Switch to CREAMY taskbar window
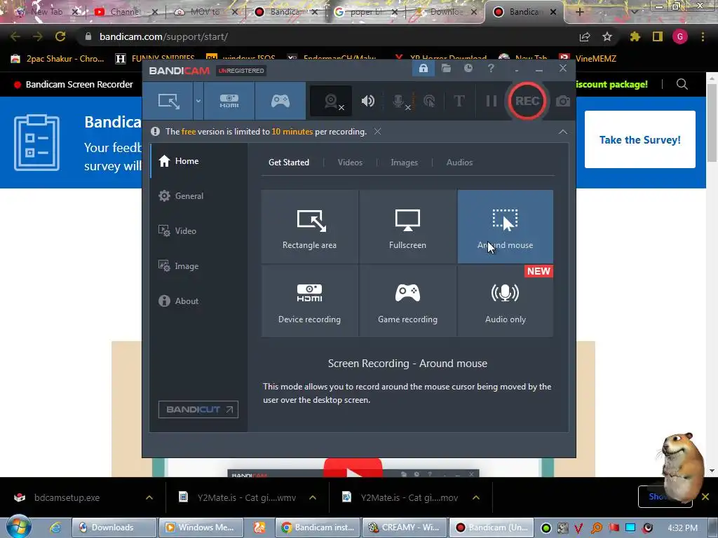This screenshot has height=538, width=718. [404, 527]
